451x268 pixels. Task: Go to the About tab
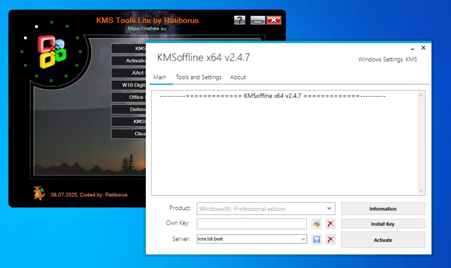(x=238, y=77)
